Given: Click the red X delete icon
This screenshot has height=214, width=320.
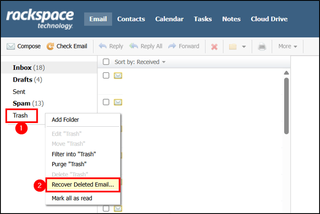Looking at the screenshot, I should [x=214, y=47].
